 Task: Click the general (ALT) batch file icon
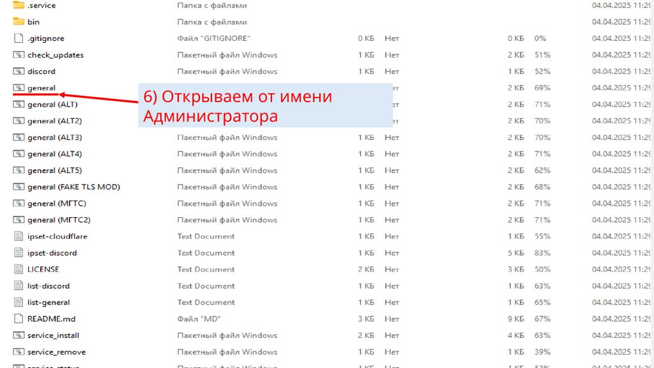19,104
